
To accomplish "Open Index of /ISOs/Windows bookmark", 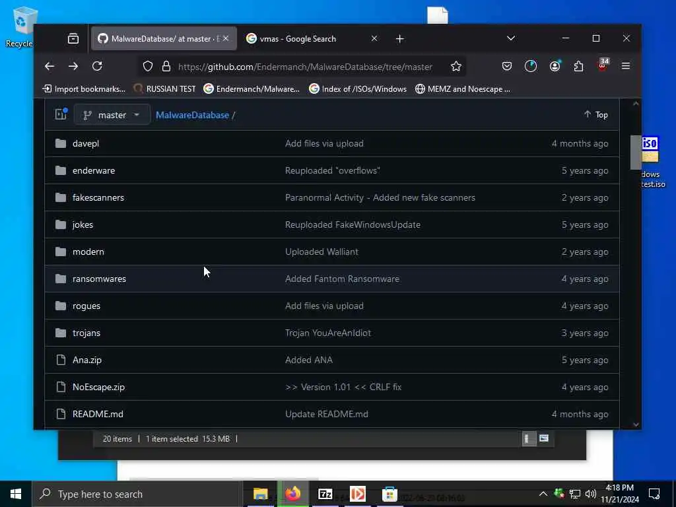I will click(x=358, y=89).
